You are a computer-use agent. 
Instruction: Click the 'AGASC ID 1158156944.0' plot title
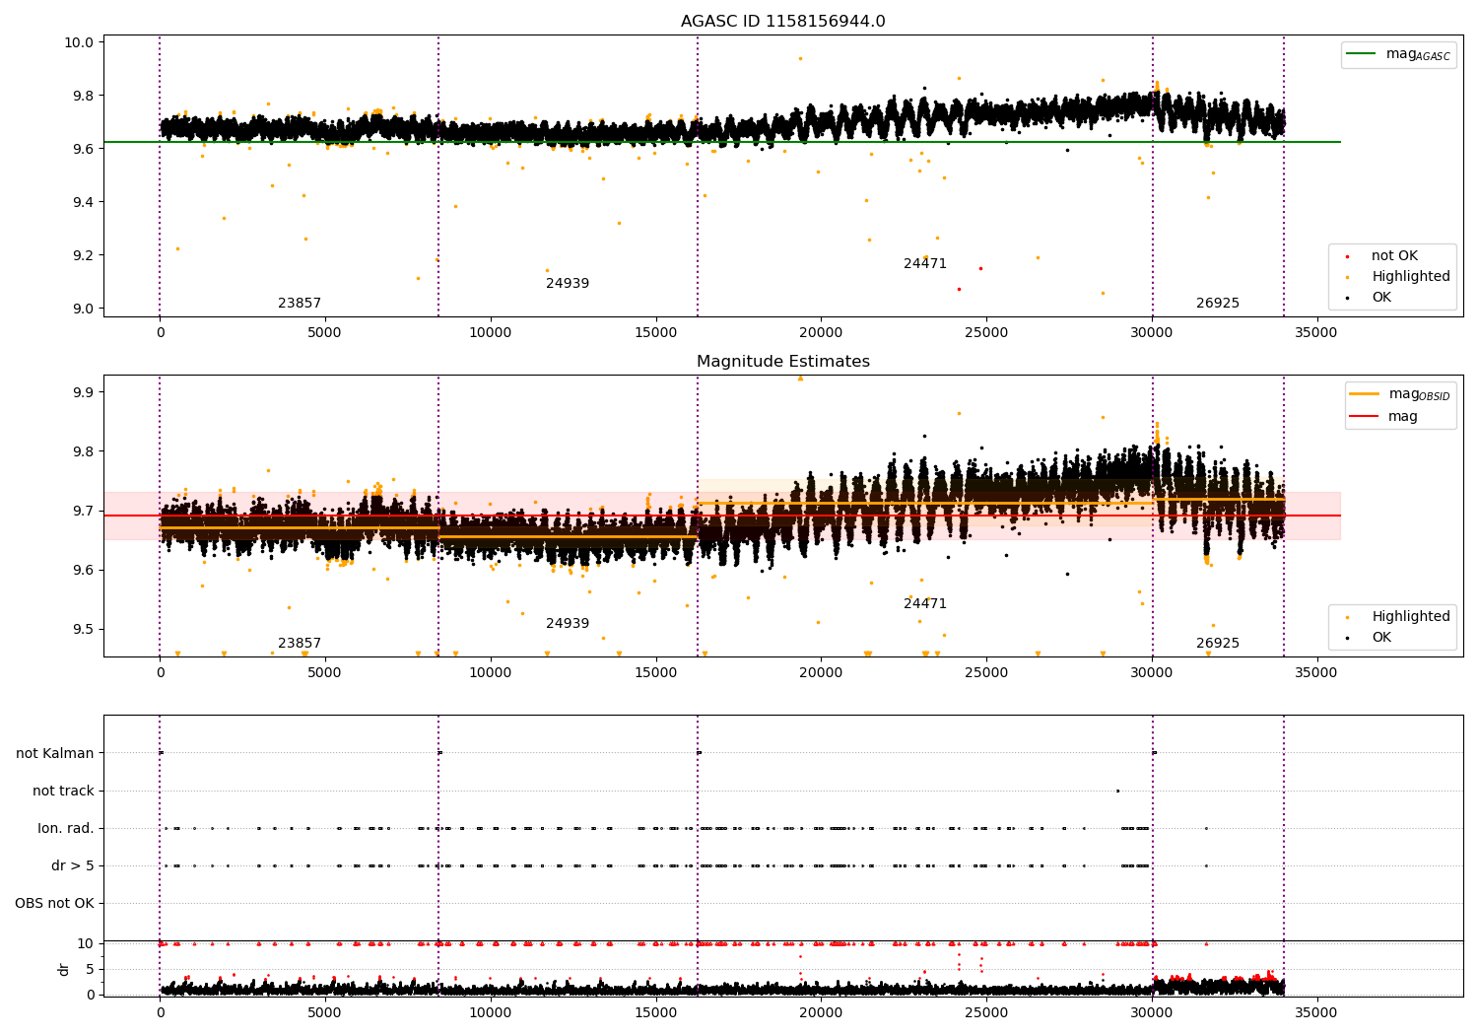pyautogui.click(x=782, y=22)
